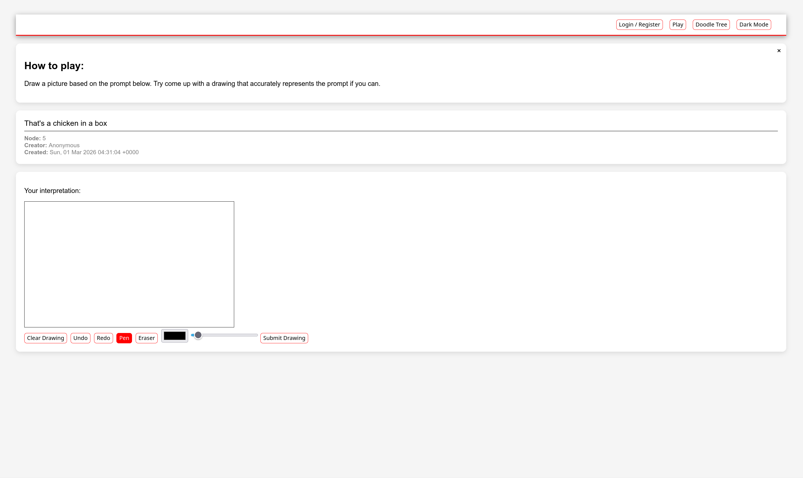The width and height of the screenshot is (803, 478).
Task: Toggle Dark Mode
Action: [753, 25]
